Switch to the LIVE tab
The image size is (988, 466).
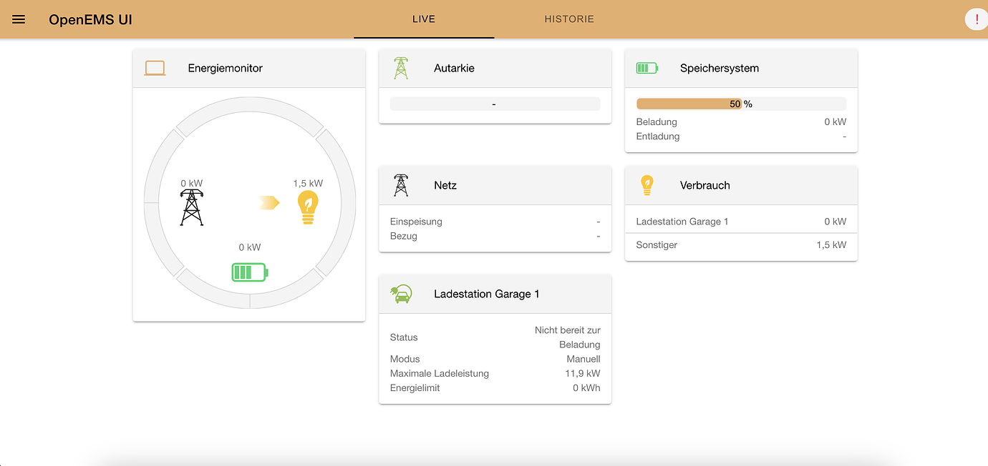pos(424,19)
